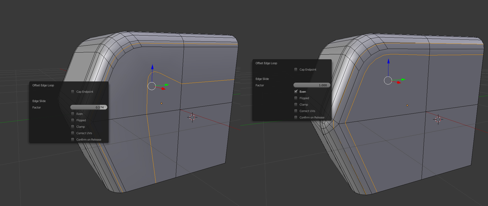Click the Edge Slide label in right panel
The width and height of the screenshot is (488, 206).
262,79
